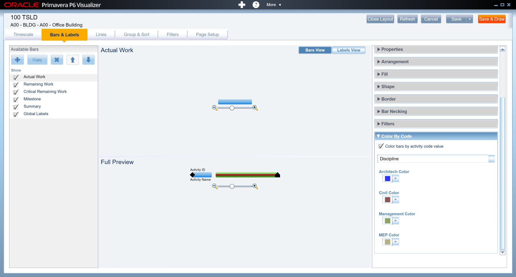The height and width of the screenshot is (277, 516).
Task: Delete the selected bar with X icon
Action: tap(57, 60)
